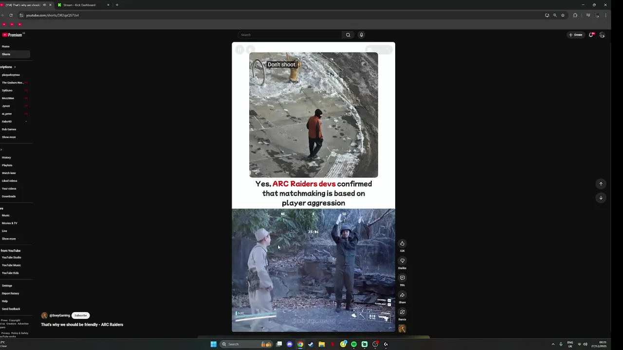The width and height of the screenshot is (623, 350).
Task: Open the @3oeyGaming channel name
Action: click(x=59, y=315)
